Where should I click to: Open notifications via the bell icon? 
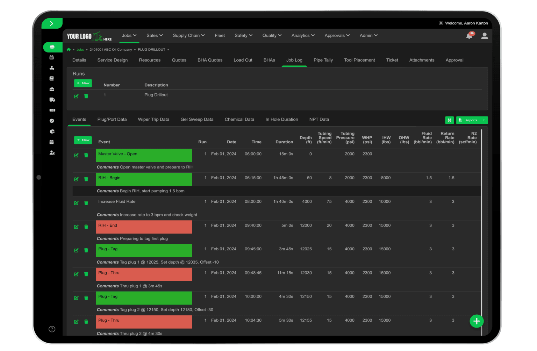click(x=470, y=36)
